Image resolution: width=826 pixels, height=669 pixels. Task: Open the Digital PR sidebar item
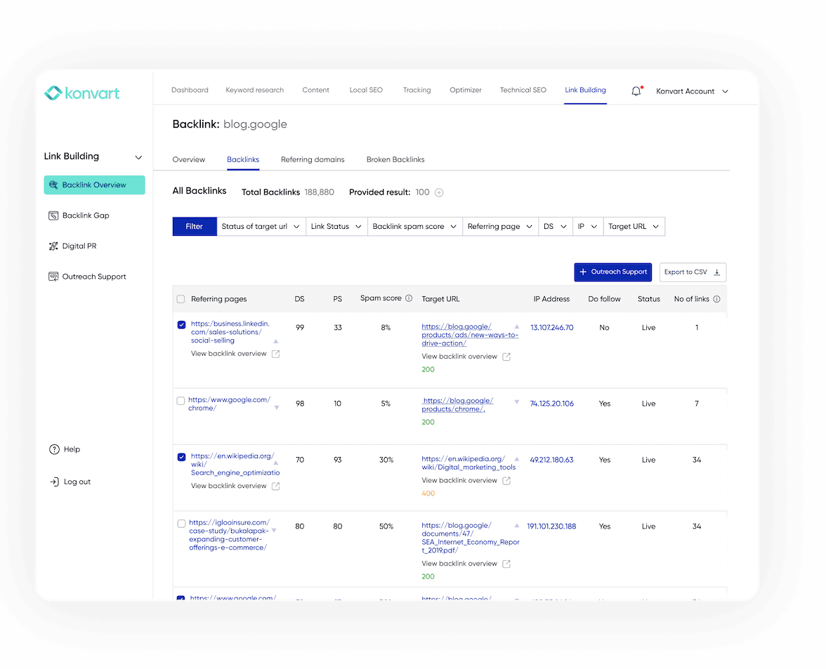79,246
